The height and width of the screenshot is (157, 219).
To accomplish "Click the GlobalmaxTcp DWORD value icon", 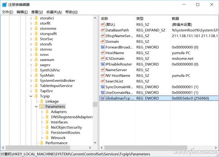I will click(103, 98).
